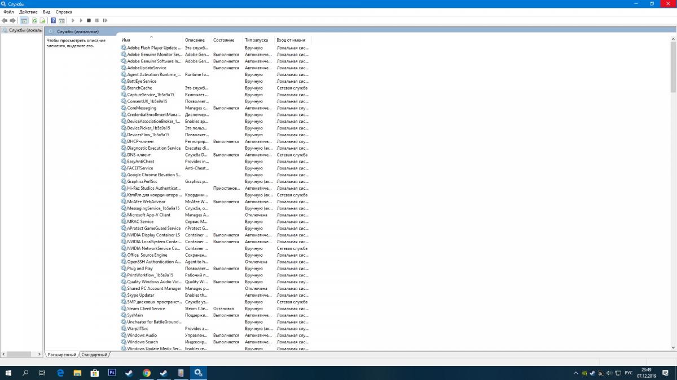Select the EasyAntiCheat service row
The height and width of the screenshot is (380, 677).
tap(216, 162)
